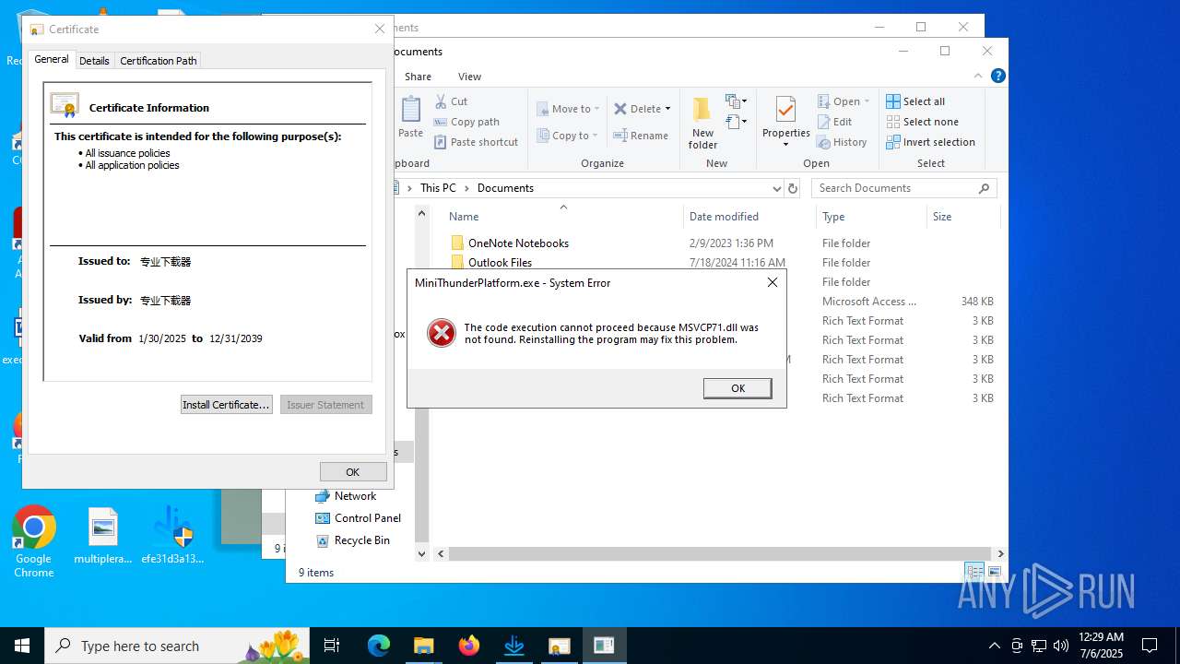Screen dimensions: 1180x664
Task: Click the Refresh button beside address bar
Action: coord(793,188)
